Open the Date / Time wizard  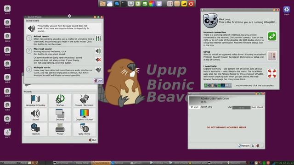pos(85,129)
